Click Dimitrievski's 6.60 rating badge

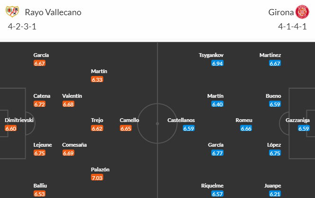[x=11, y=128]
